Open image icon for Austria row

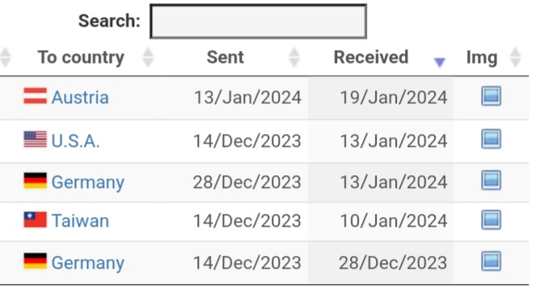pos(491,96)
